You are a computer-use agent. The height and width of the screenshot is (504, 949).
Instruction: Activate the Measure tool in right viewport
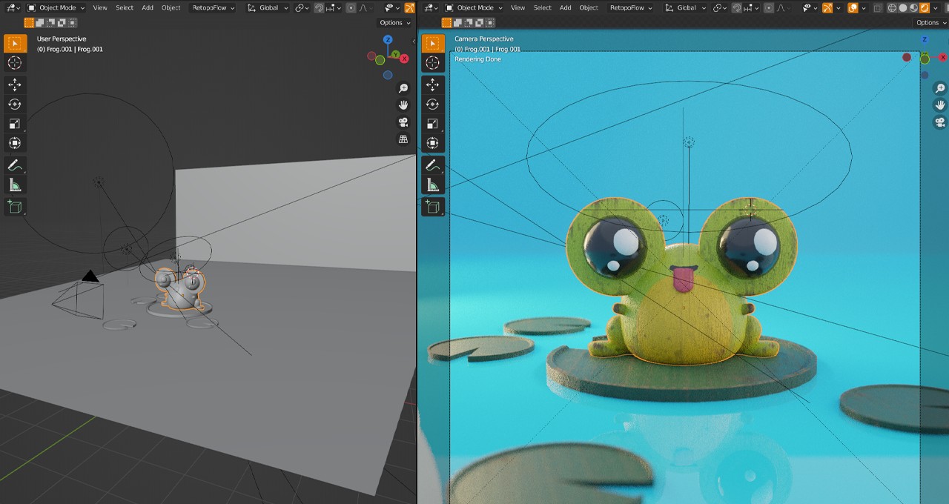click(433, 185)
